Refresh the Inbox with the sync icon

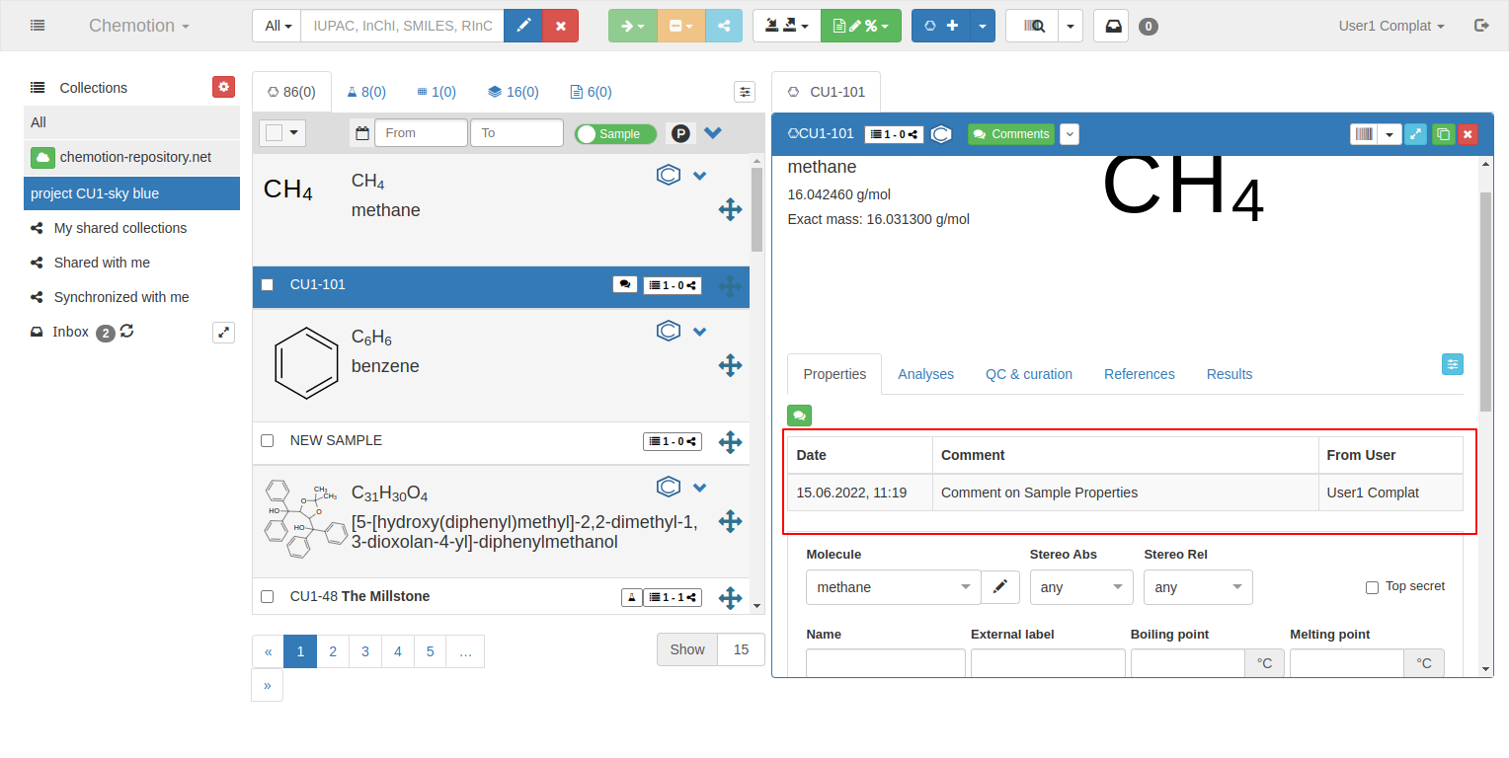tap(127, 332)
